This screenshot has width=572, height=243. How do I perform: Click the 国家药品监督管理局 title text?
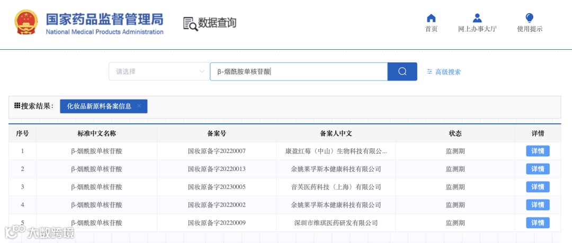[x=105, y=19]
